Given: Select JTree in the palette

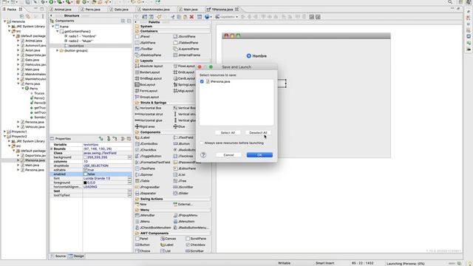Looking at the screenshot, I should (180, 181).
